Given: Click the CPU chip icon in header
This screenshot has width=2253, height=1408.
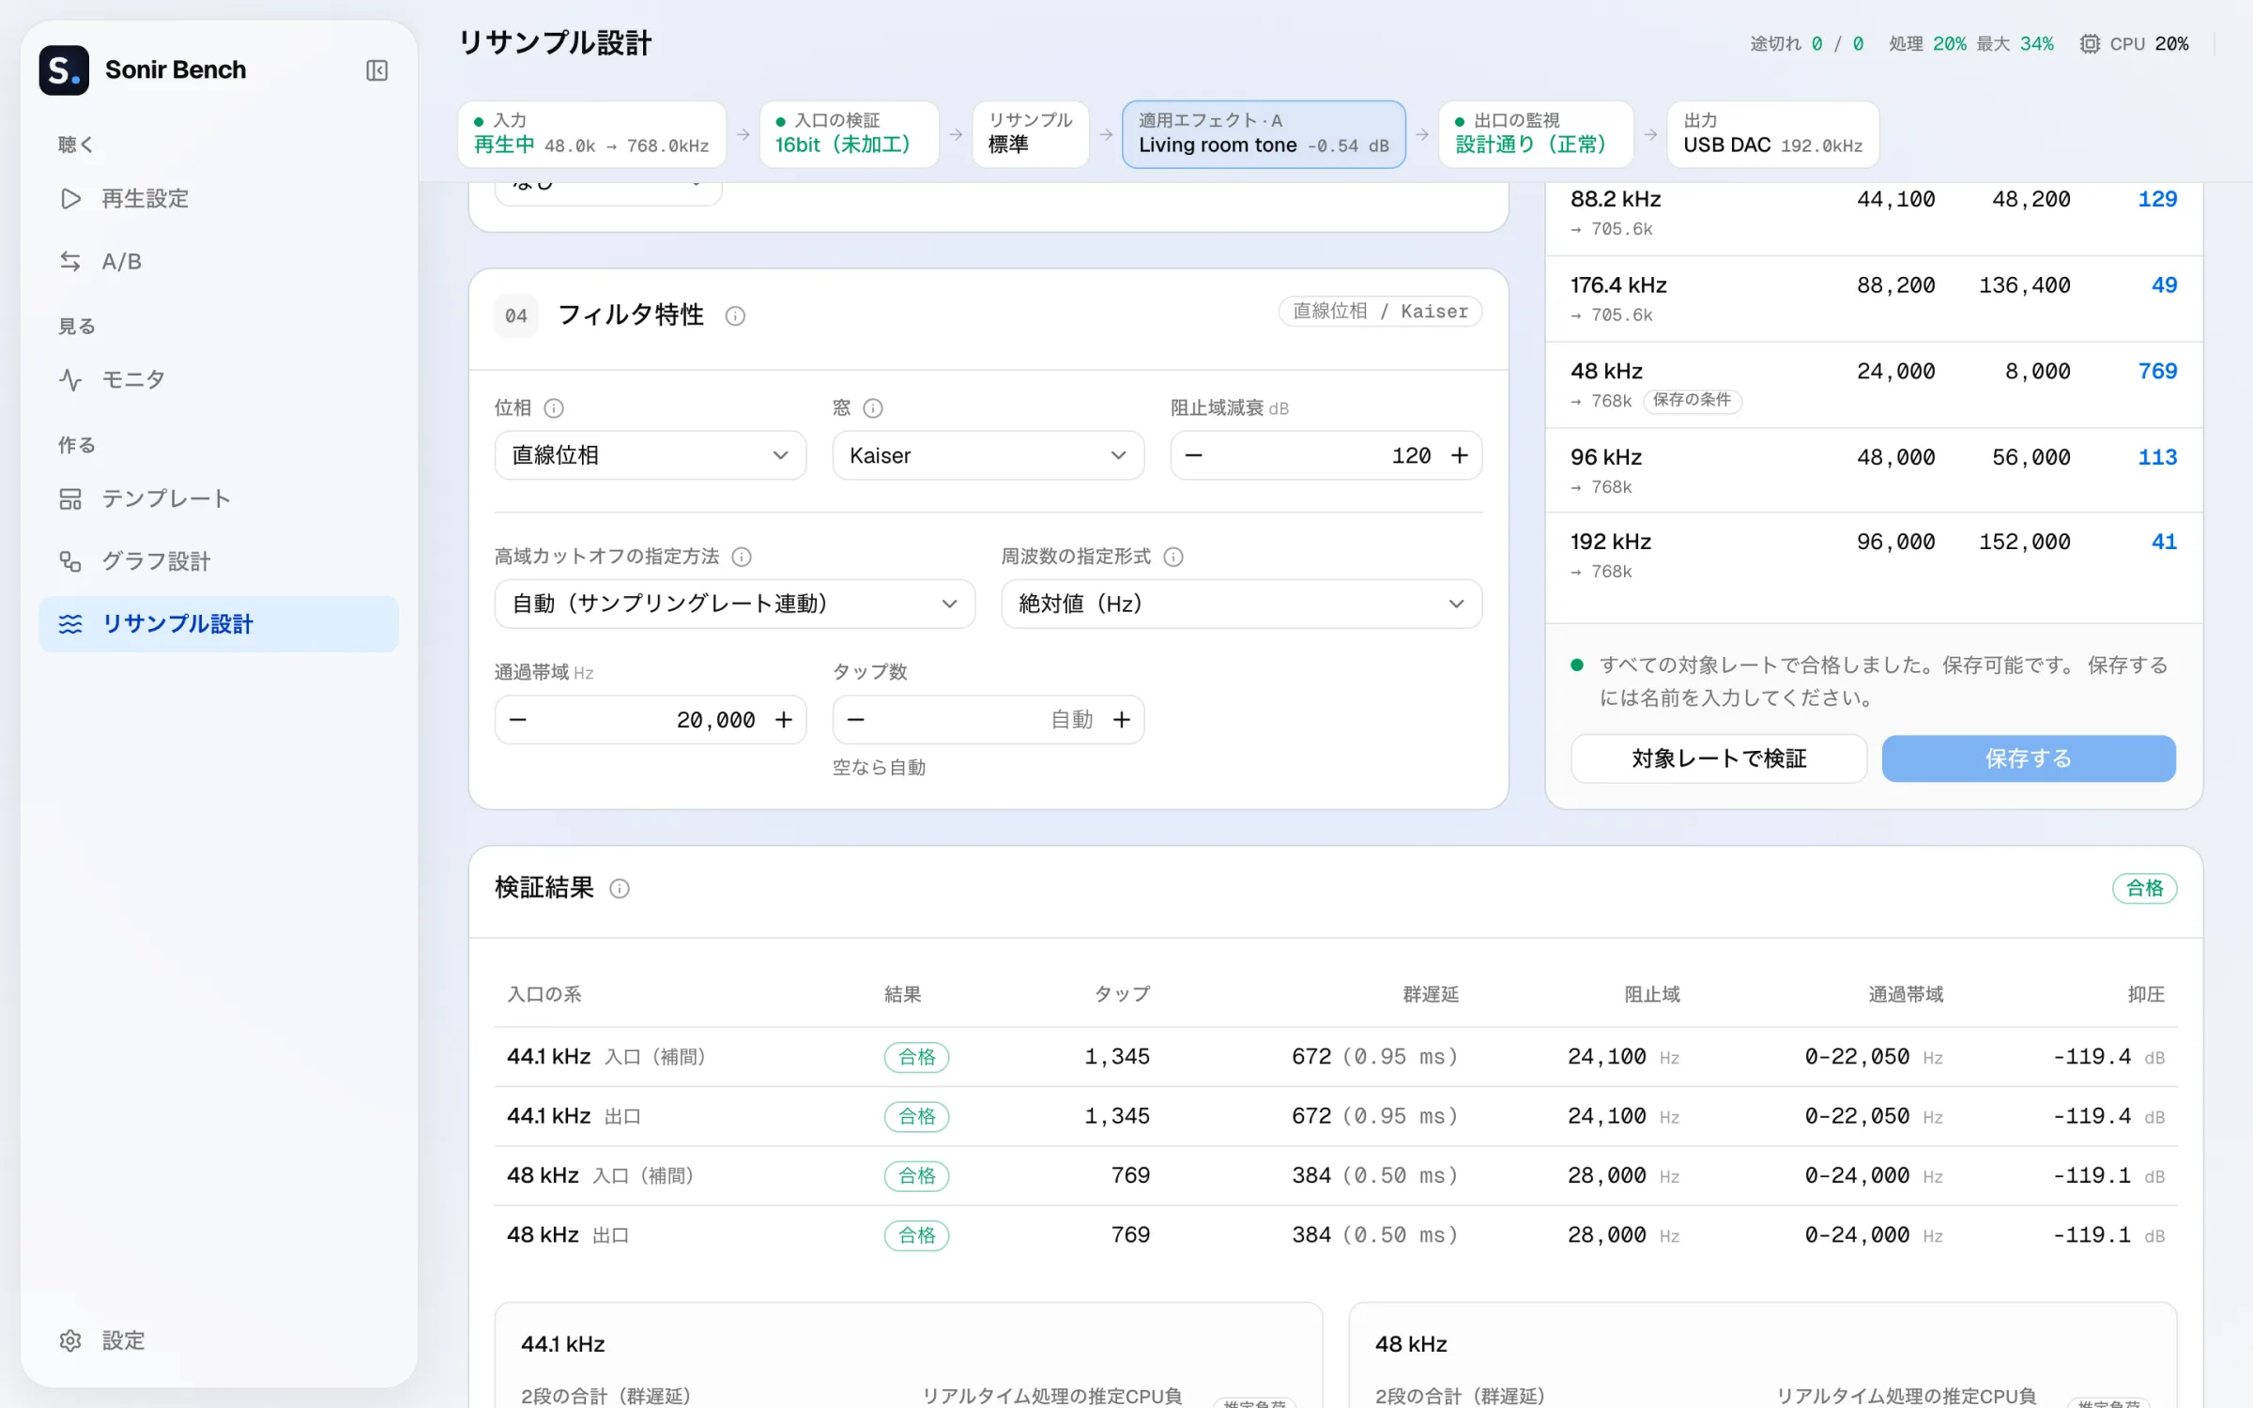Looking at the screenshot, I should pos(2090,44).
